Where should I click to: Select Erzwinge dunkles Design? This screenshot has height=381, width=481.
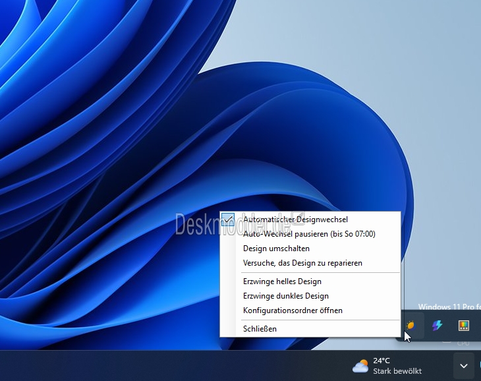click(310, 296)
